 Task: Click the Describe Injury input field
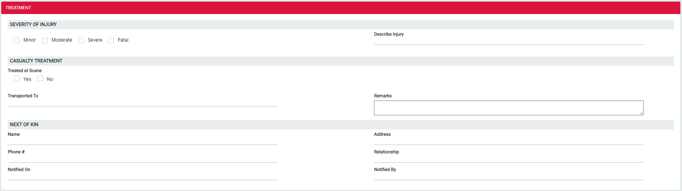tap(509, 41)
